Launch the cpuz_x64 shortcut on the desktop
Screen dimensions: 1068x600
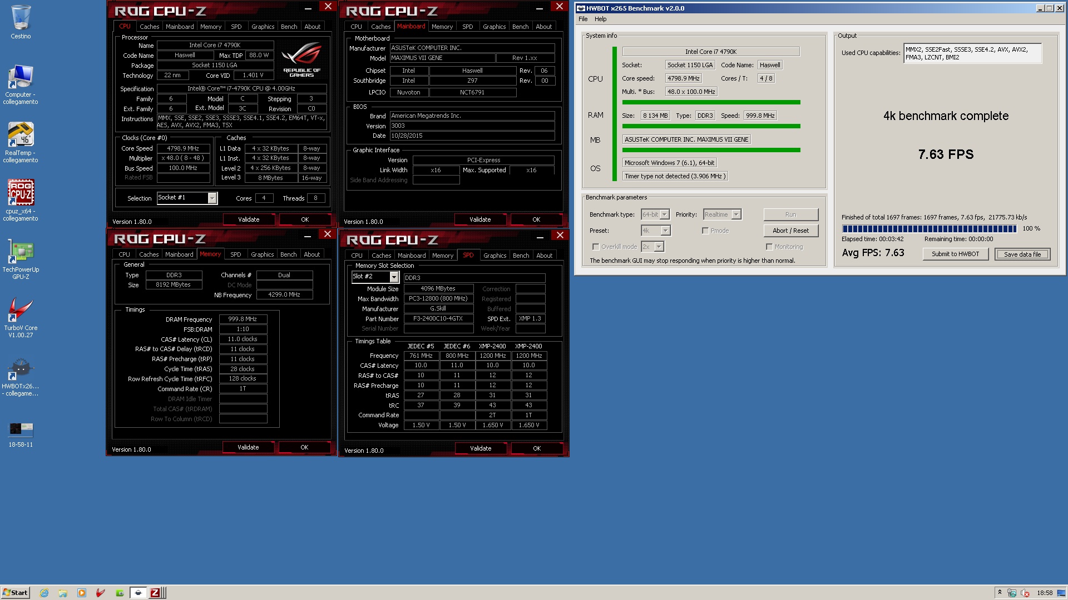(x=21, y=200)
